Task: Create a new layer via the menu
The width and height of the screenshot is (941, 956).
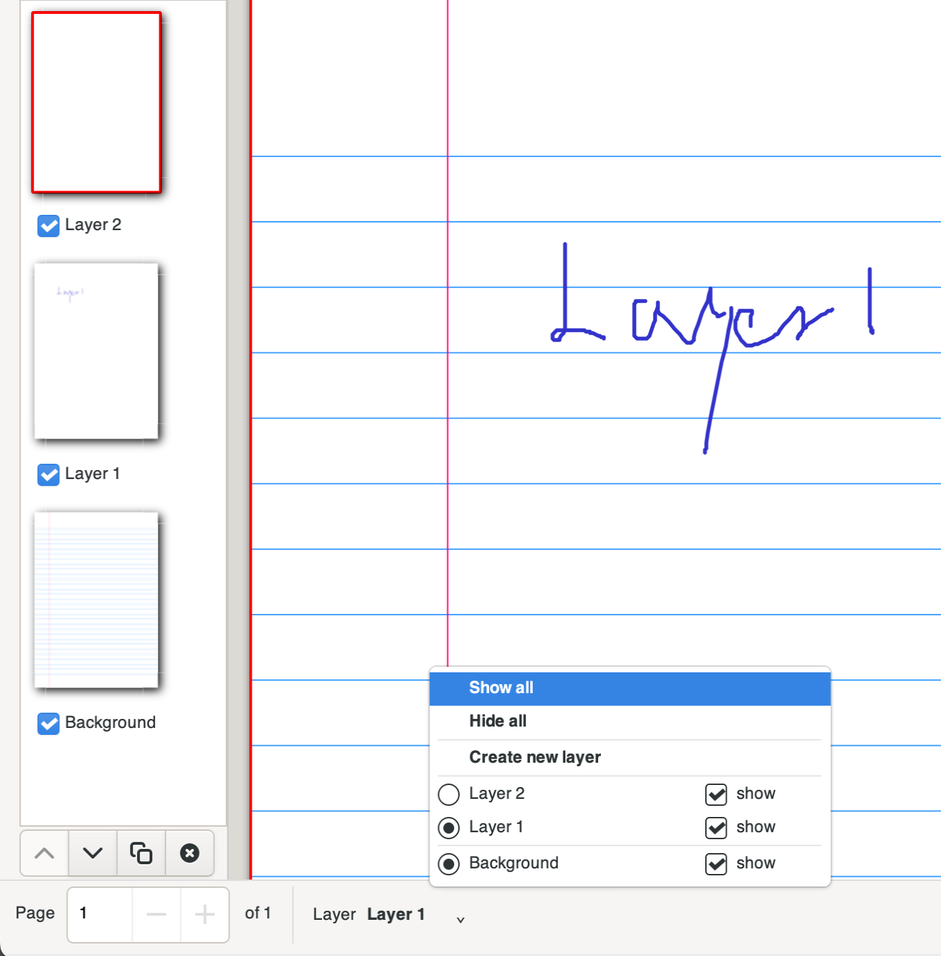Action: [x=535, y=757]
